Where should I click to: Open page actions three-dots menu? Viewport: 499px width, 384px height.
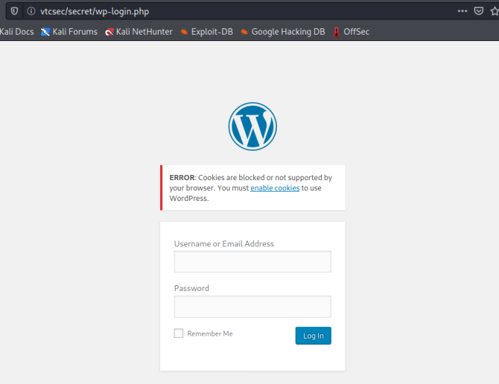pyautogui.click(x=462, y=11)
